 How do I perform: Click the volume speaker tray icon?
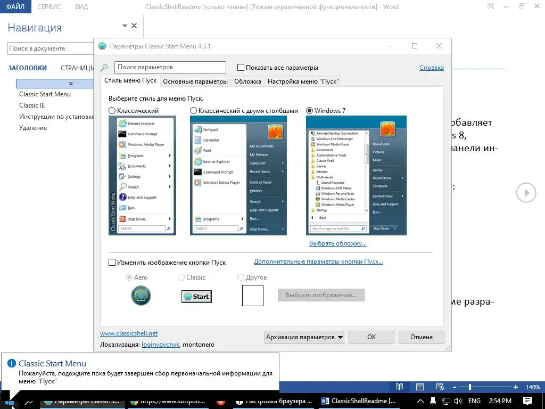tap(458, 401)
